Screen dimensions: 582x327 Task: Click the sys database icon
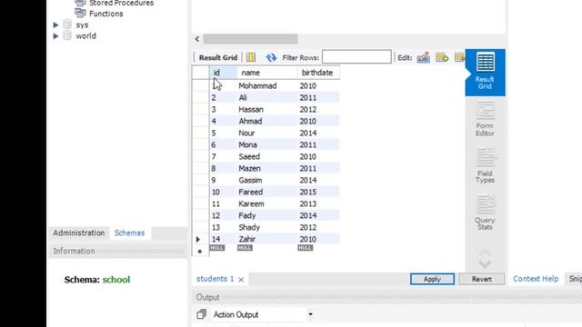pos(67,25)
